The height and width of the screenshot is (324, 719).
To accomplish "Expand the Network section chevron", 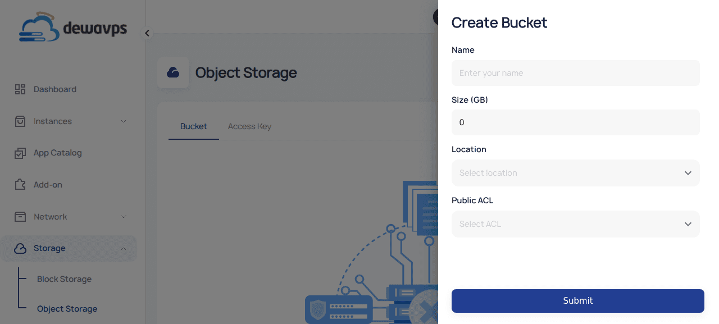I will tap(124, 216).
